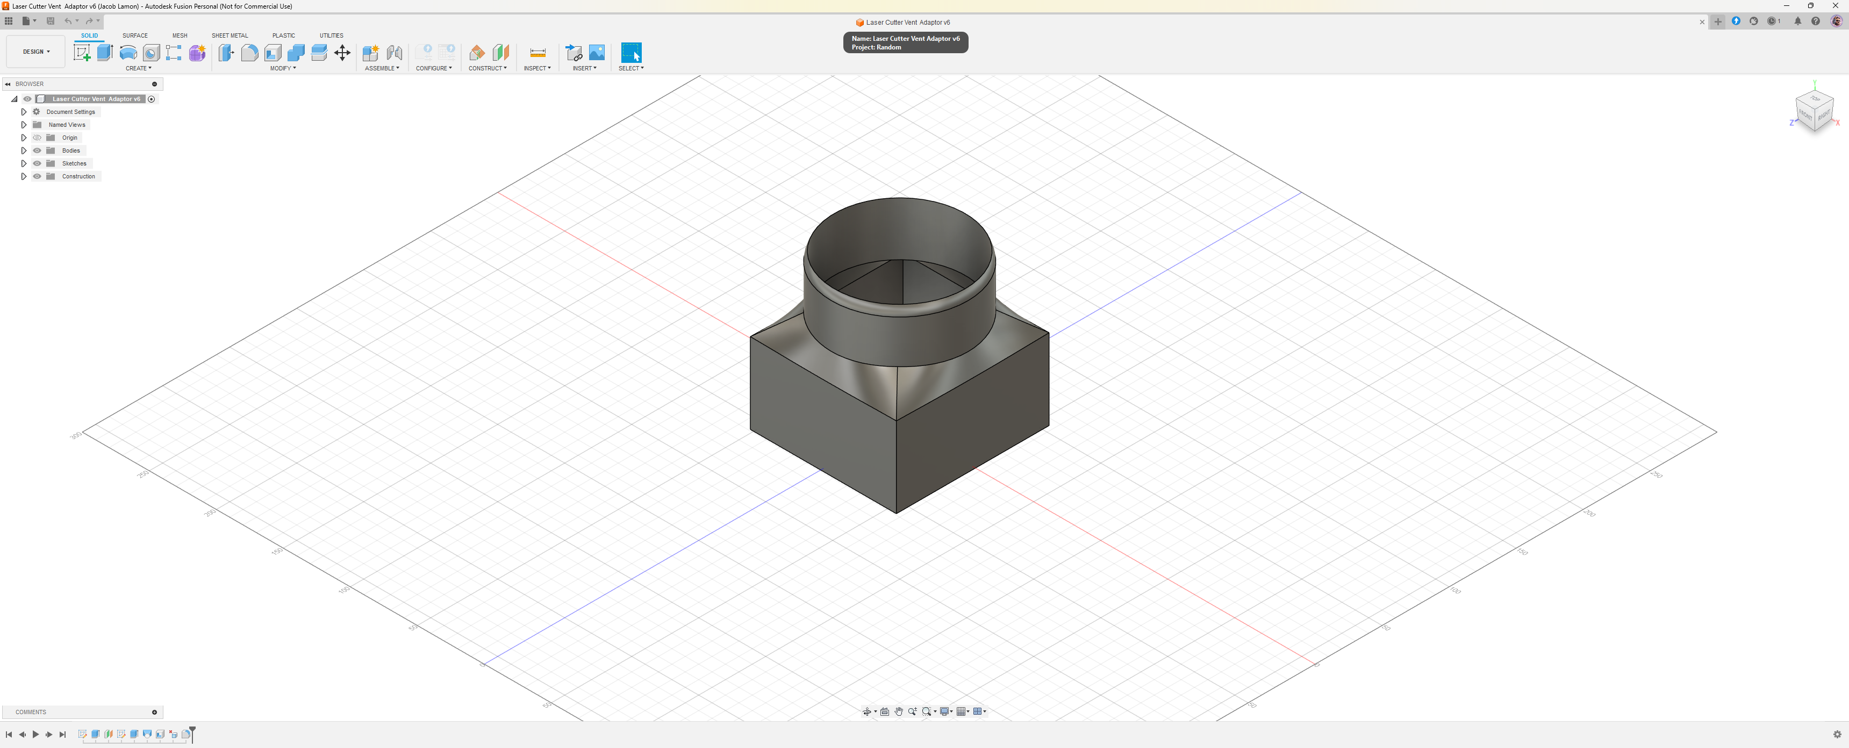
Task: Switch to the UTILITIES tab
Action: tap(332, 35)
